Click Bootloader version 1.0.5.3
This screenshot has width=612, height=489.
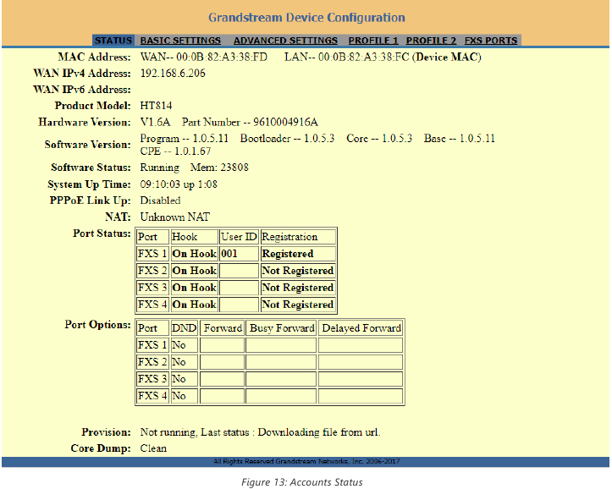[319, 139]
